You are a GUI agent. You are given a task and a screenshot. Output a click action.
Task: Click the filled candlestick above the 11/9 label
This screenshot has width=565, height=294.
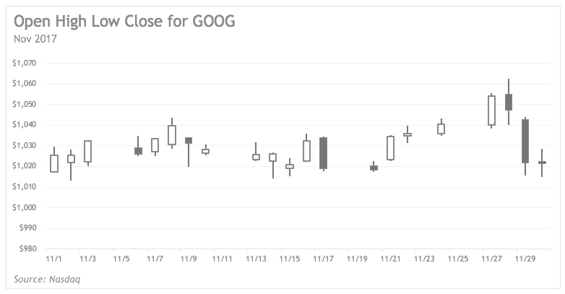click(x=189, y=140)
